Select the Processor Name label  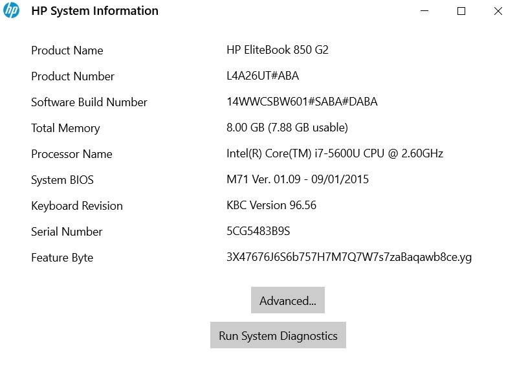pos(72,154)
